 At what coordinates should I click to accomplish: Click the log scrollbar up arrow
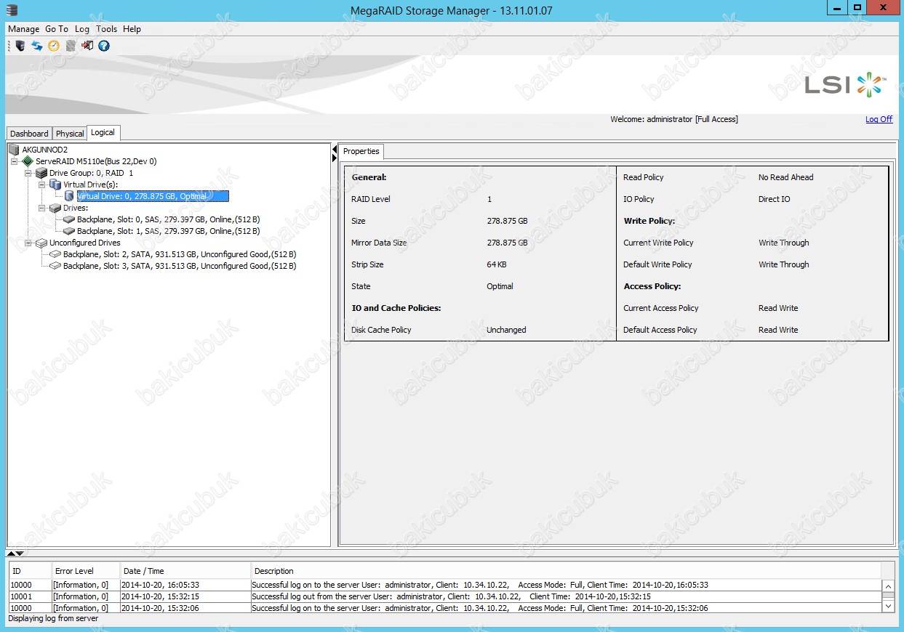(888, 586)
